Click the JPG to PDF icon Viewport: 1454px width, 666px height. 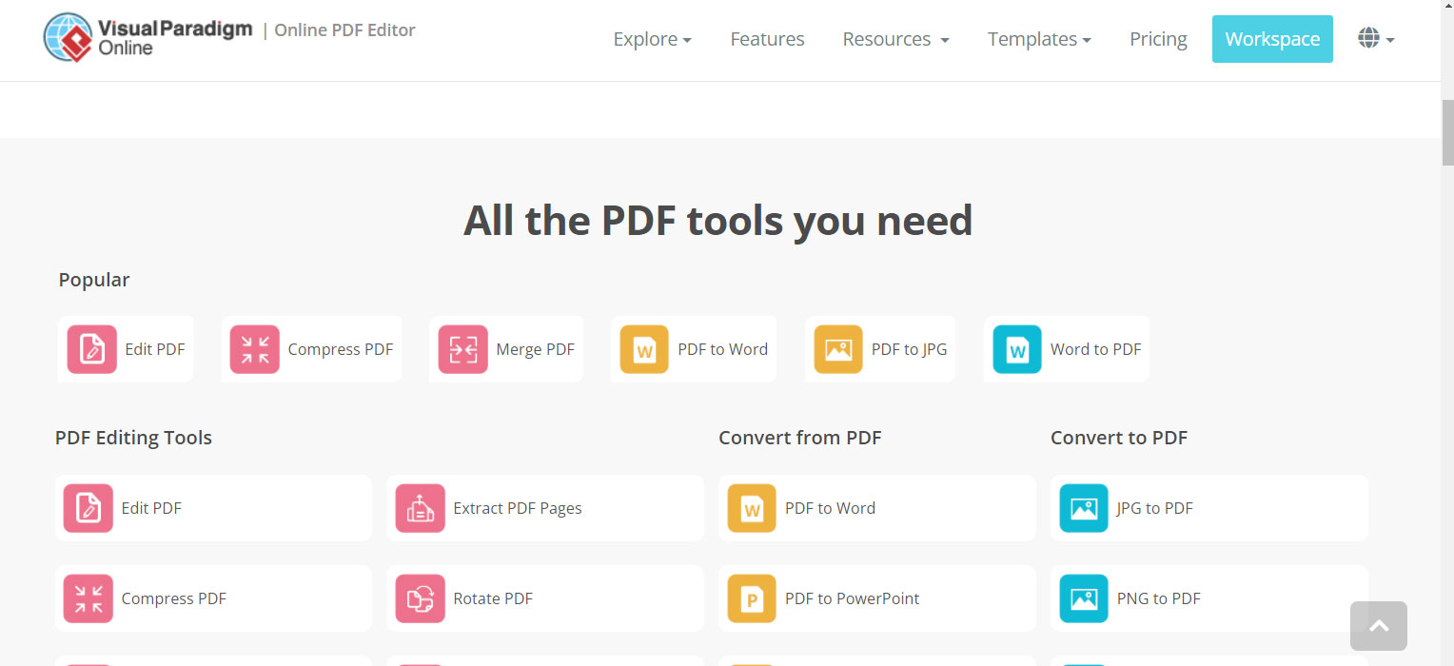(x=1084, y=508)
